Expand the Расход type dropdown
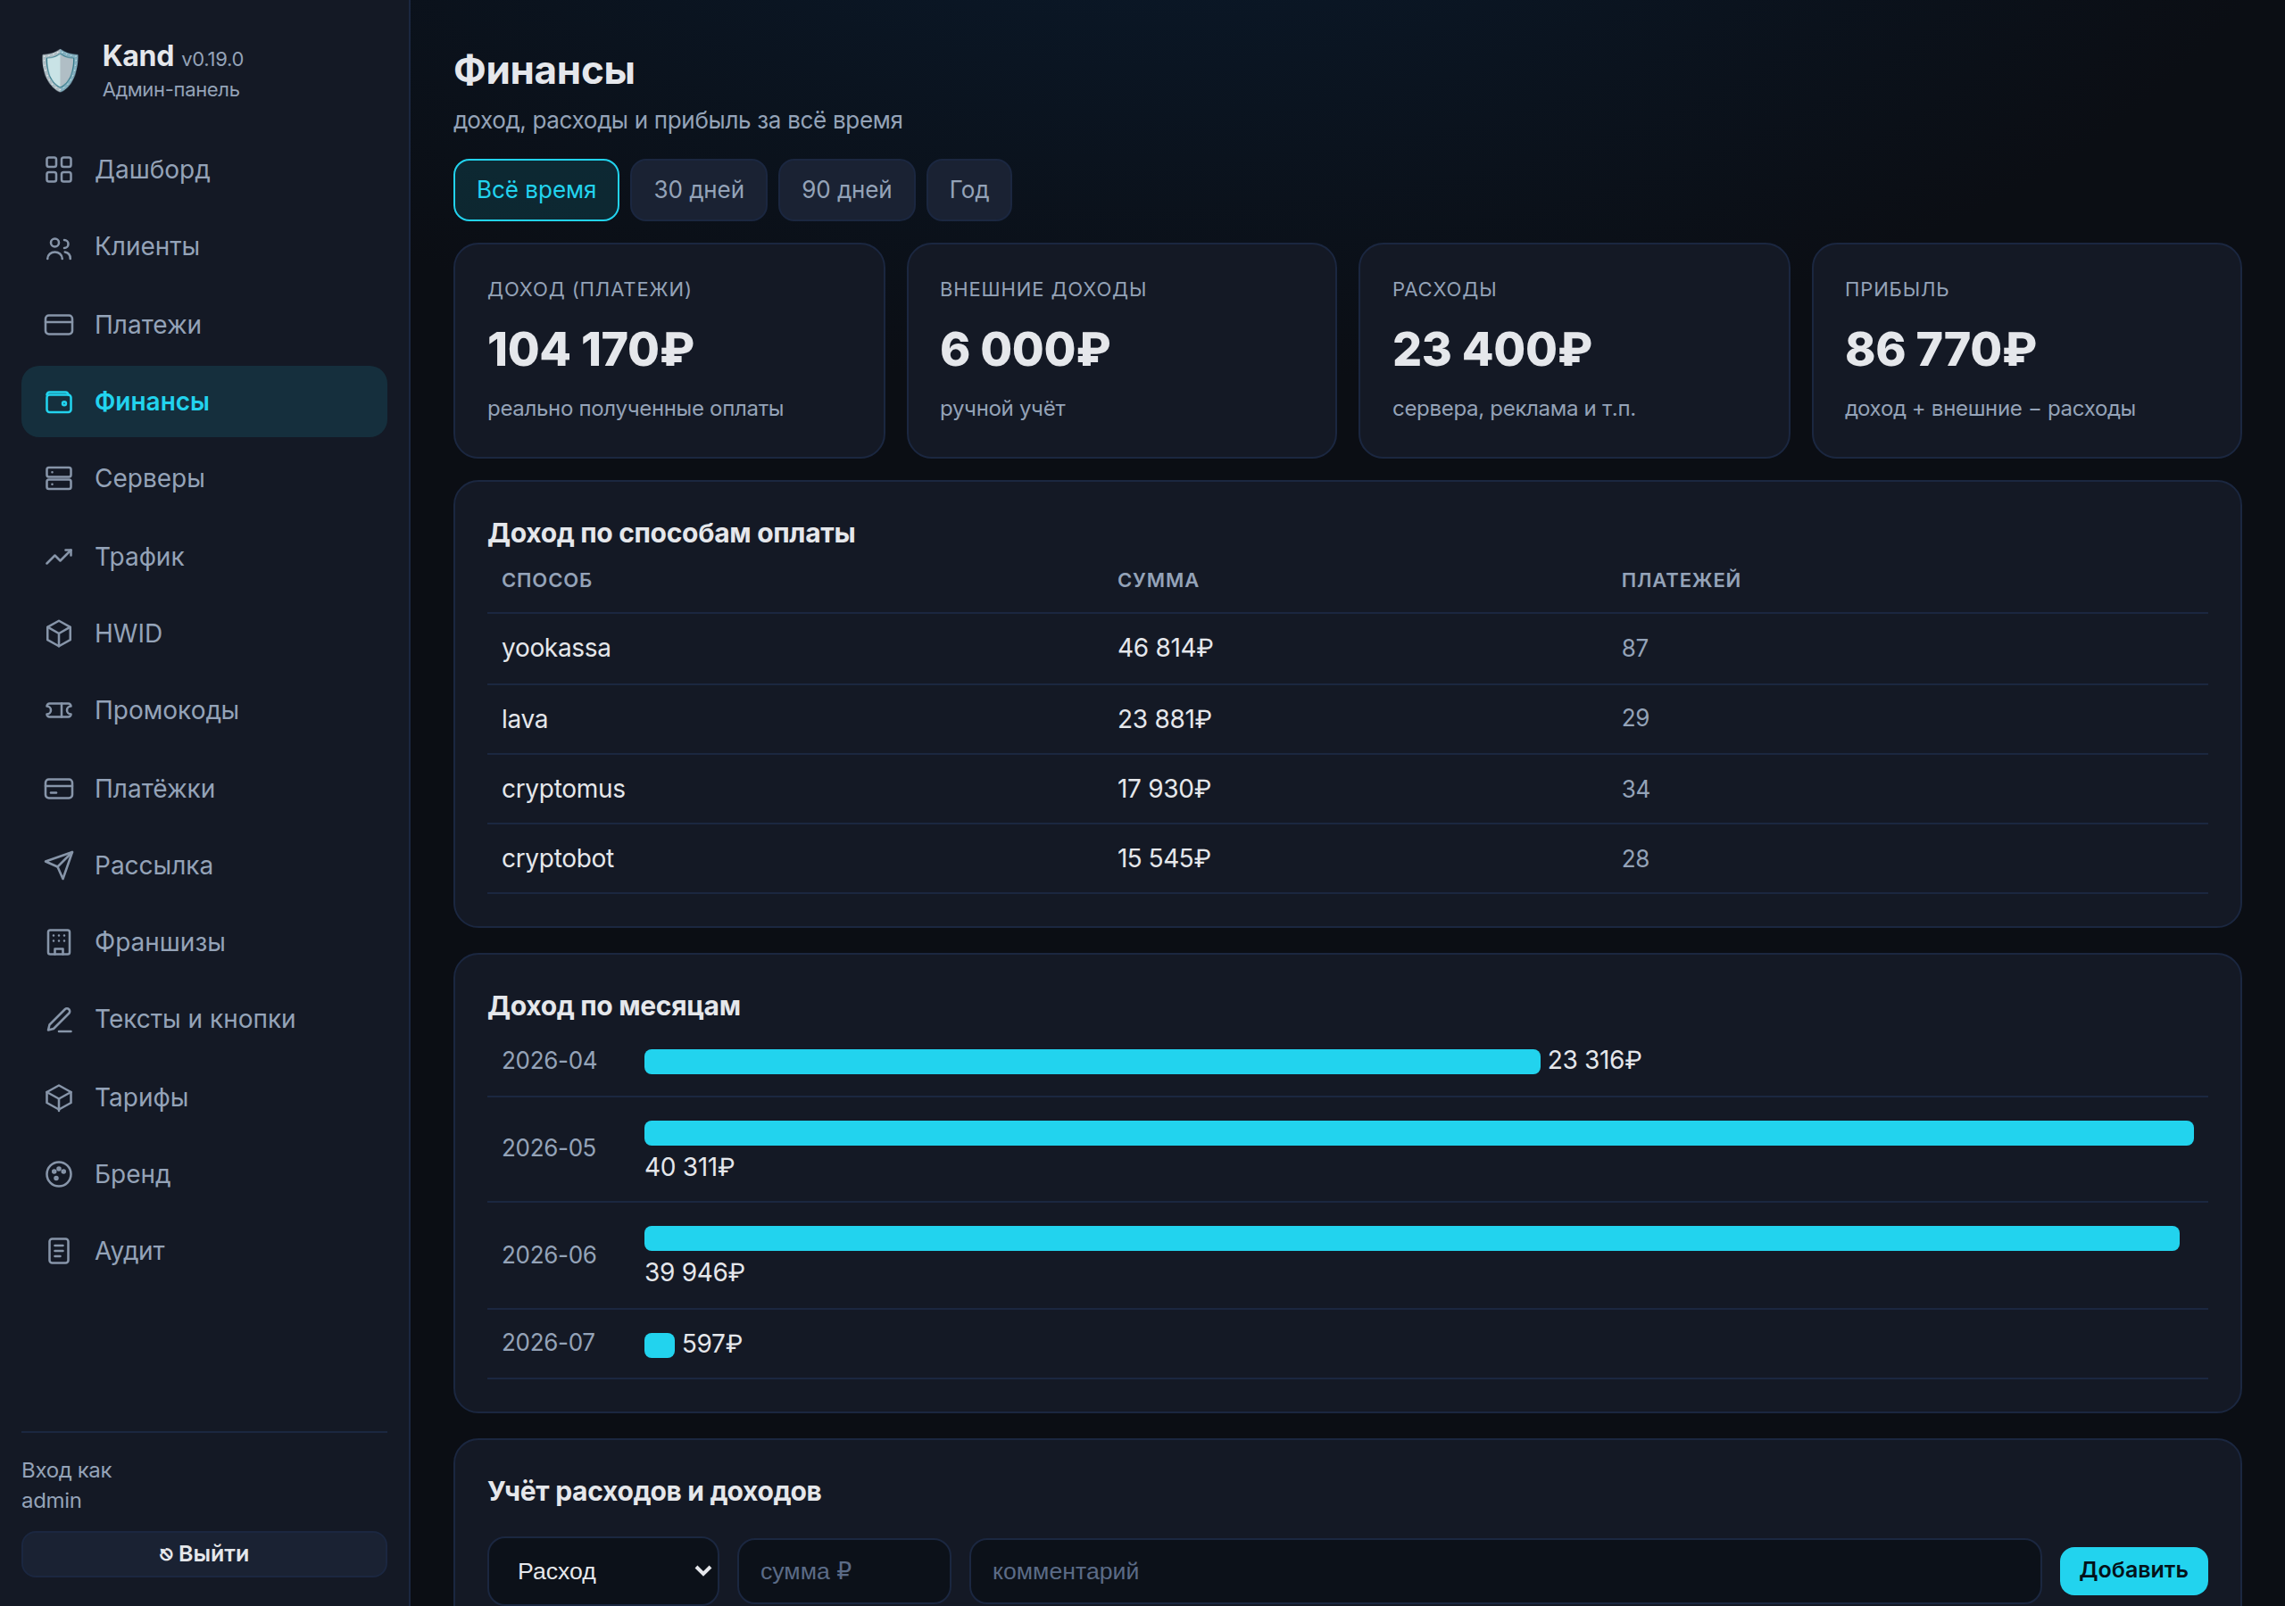This screenshot has width=2285, height=1606. (603, 1571)
